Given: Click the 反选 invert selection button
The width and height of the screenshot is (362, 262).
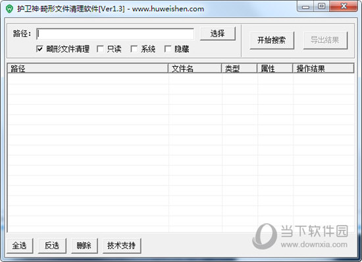Looking at the screenshot, I should coord(52,246).
